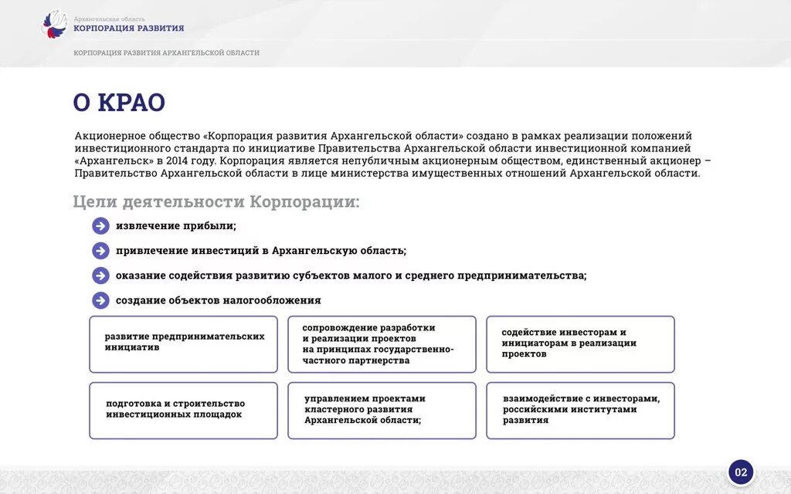Click paragraph line starting «Правительство Архангельской области»
Screen dimensions: 791x494
(388, 174)
